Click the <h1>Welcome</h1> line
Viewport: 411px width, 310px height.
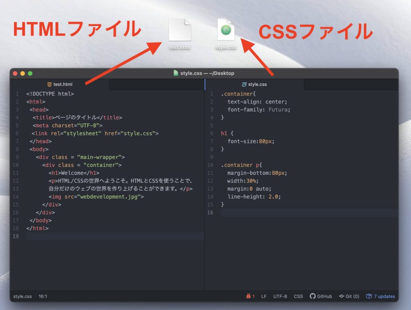(74, 173)
